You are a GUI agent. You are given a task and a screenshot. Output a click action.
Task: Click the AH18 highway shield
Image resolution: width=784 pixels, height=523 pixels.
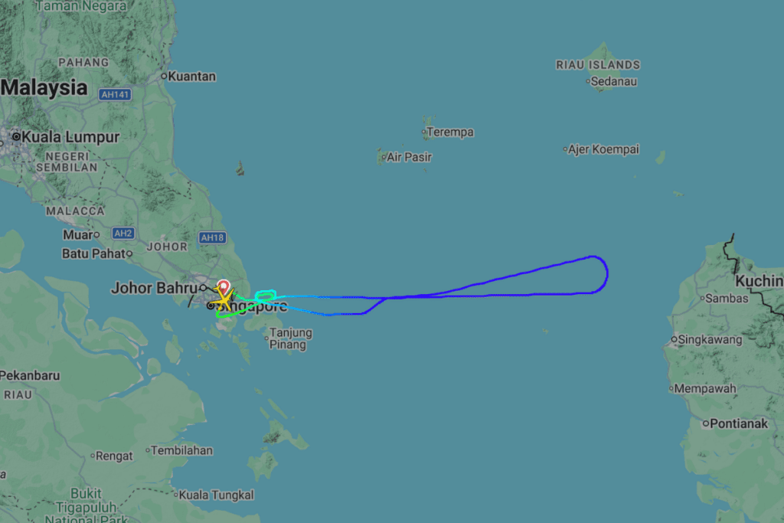click(x=213, y=237)
